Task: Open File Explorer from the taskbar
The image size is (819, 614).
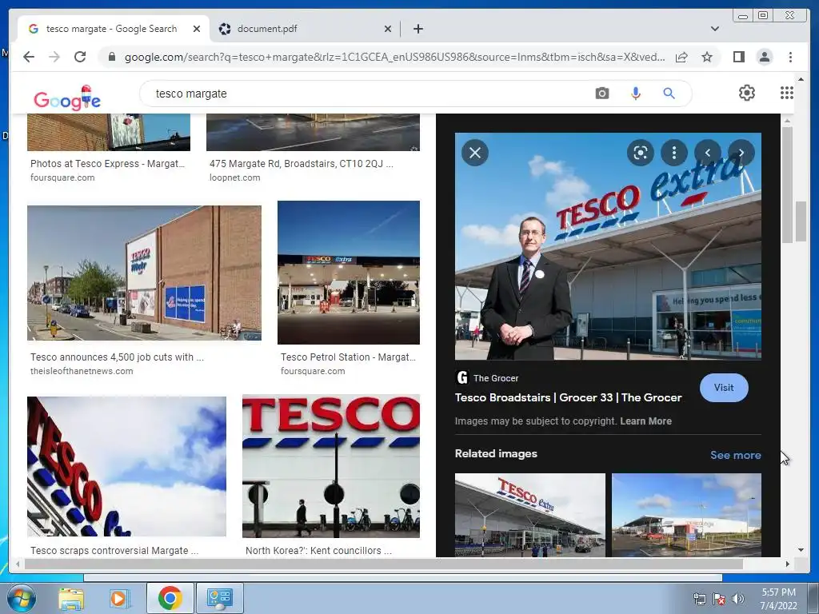Action: (x=71, y=599)
